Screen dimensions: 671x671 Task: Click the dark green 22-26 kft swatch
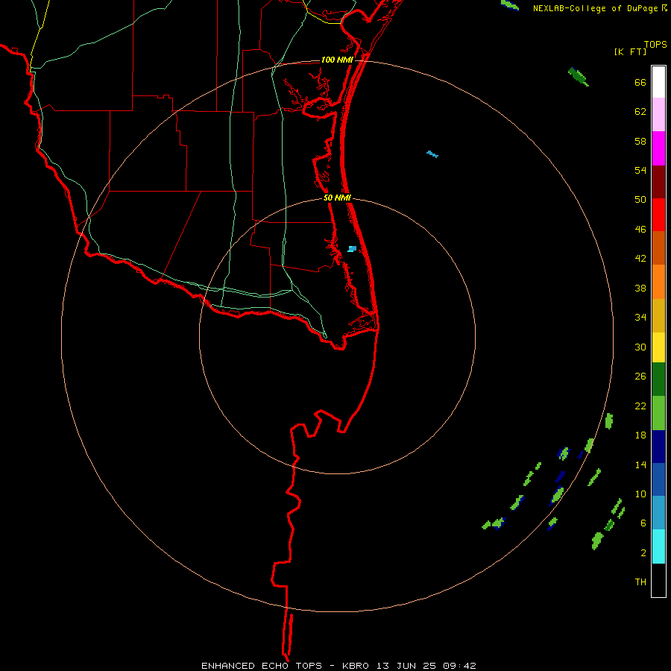tap(658, 379)
